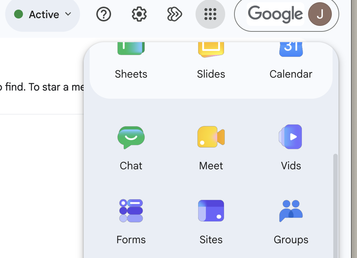Launch the Sites app icon
Image resolution: width=357 pixels, height=258 pixels.
pyautogui.click(x=211, y=211)
